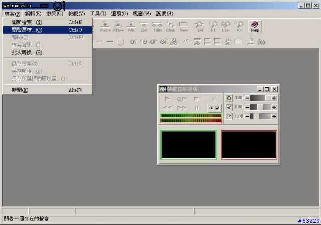Click the Paste toolbar icon
Viewport: 321px width, 225px height.
coord(105,27)
